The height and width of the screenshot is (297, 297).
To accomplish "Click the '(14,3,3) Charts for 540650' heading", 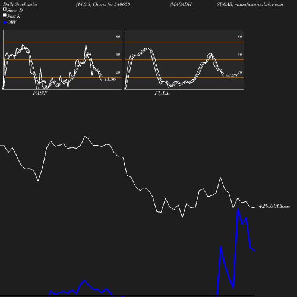I will pos(103,5).
